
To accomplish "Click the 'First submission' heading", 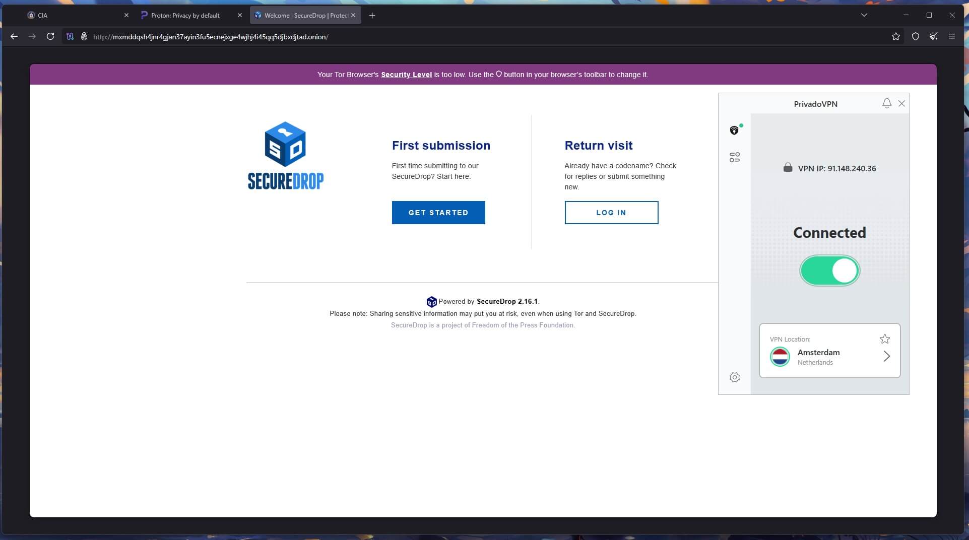I will pyautogui.click(x=441, y=146).
